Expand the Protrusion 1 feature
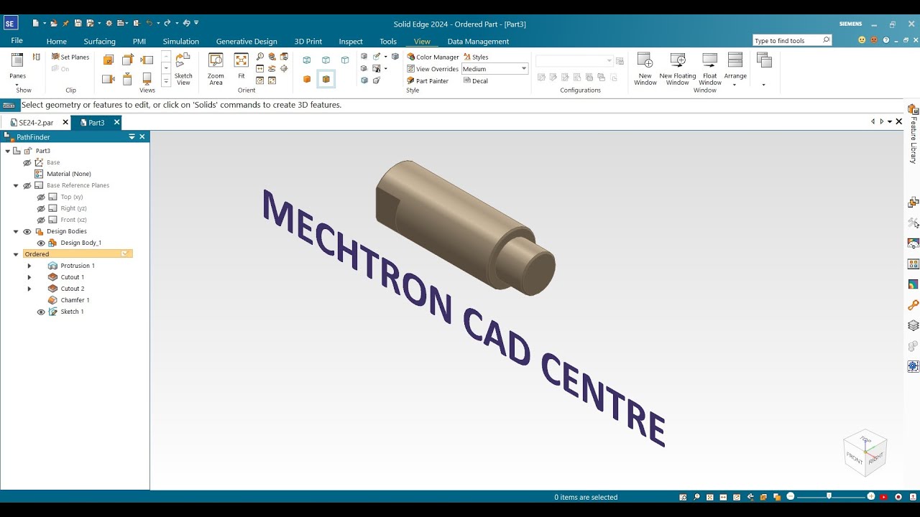The image size is (920, 517). (x=29, y=266)
